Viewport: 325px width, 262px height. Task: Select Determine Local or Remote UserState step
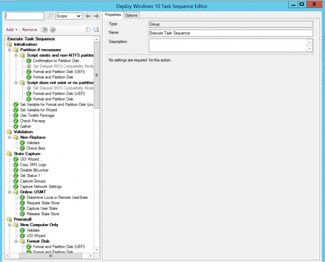coord(57,197)
